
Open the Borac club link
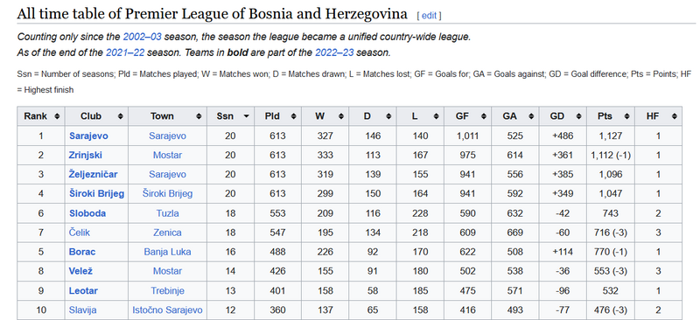(82, 252)
